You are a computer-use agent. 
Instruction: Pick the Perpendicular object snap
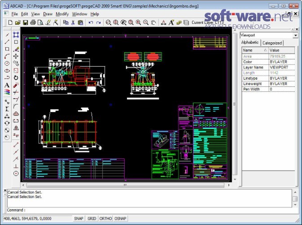tap(16, 166)
